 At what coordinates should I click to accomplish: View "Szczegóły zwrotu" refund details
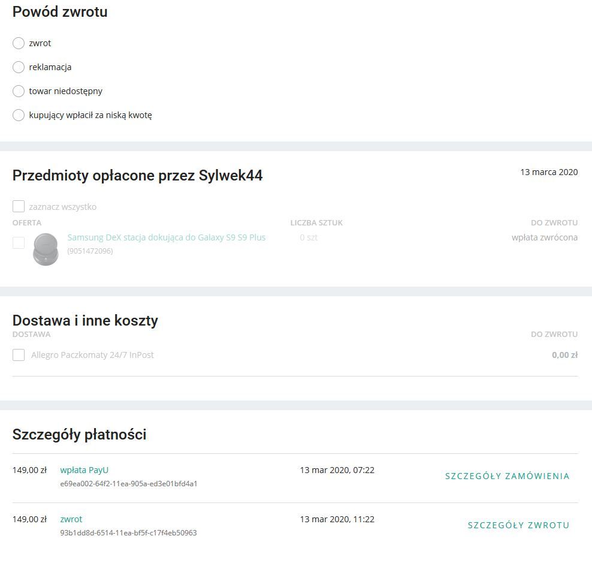tap(518, 525)
